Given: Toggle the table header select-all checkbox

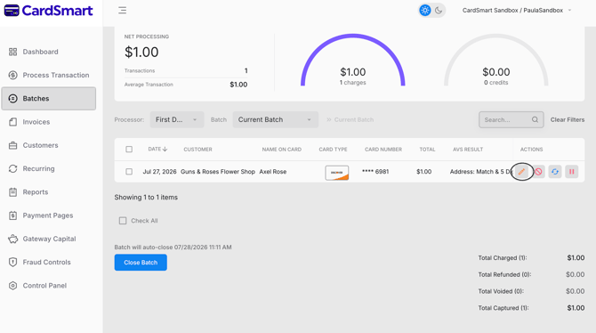Looking at the screenshot, I should [x=129, y=150].
